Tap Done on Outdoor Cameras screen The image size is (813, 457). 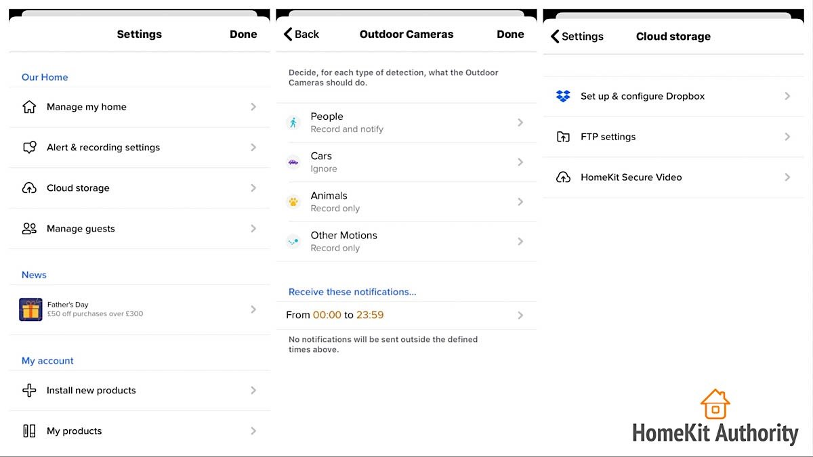pos(510,34)
